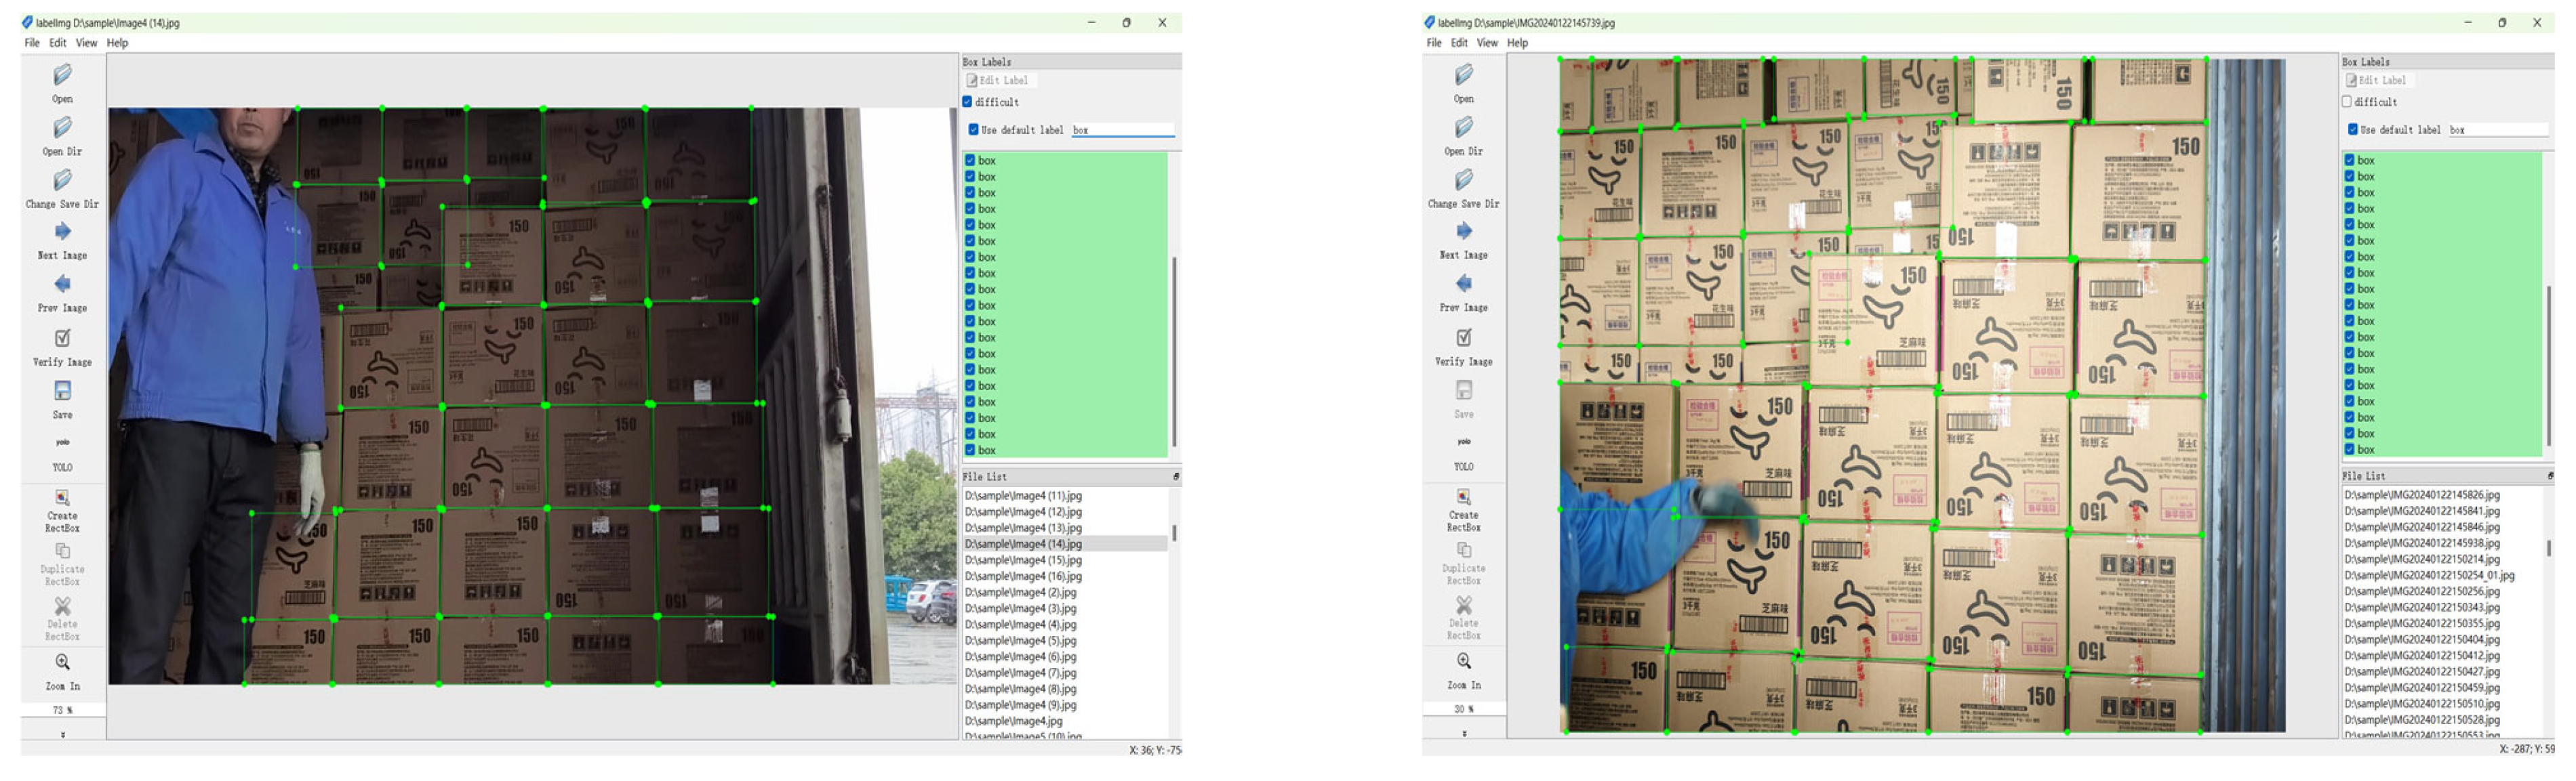Click Box Labels list scrollbar in Image4 (14) window
This screenshot has width=2576, height=781.
(1174, 352)
